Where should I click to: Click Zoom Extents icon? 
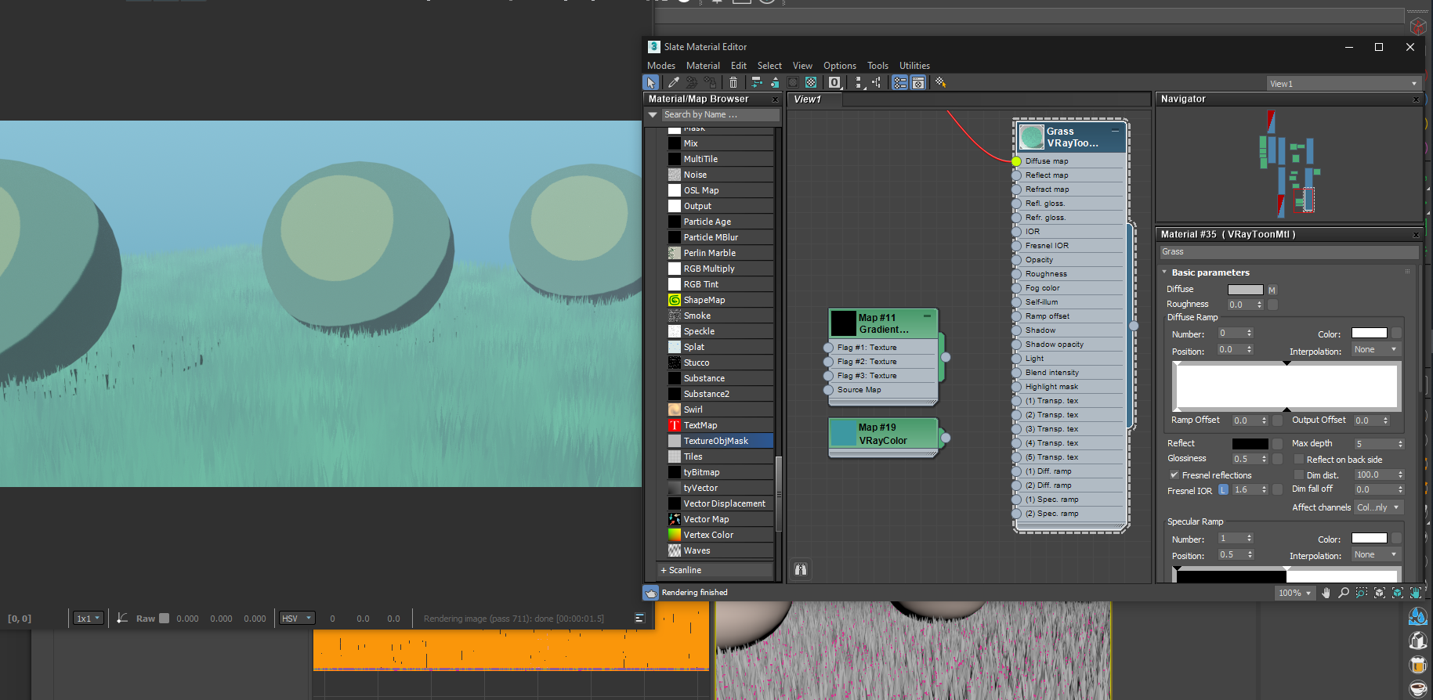tap(1380, 593)
